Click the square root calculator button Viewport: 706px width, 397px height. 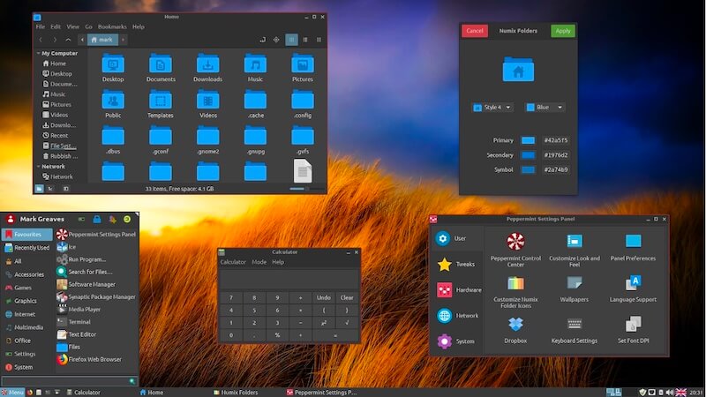347,323
